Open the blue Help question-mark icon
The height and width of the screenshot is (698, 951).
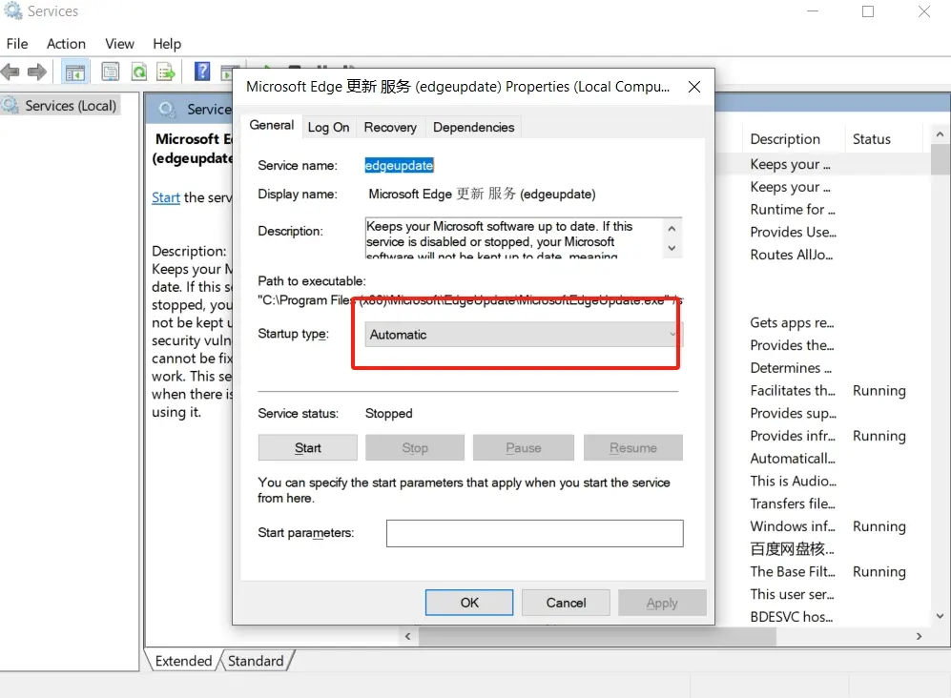coord(202,72)
